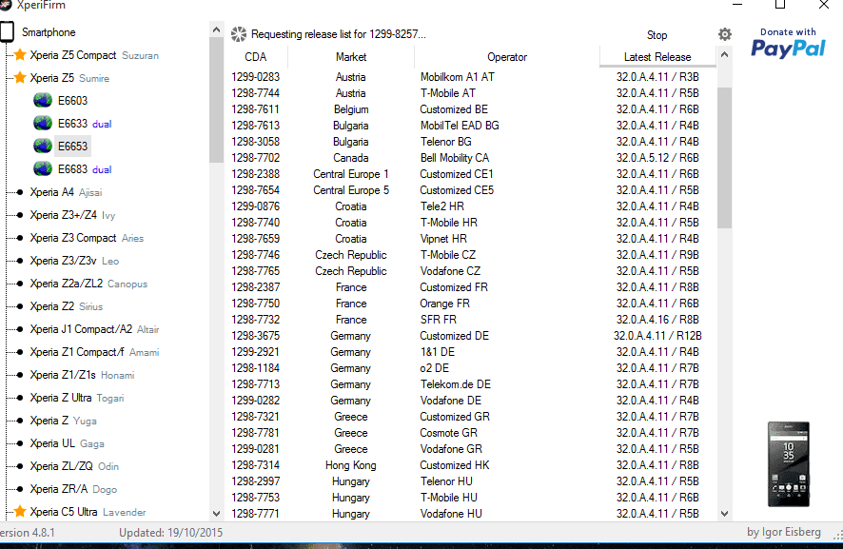Sort by the CDA column header
The image size is (843, 549).
pos(255,57)
